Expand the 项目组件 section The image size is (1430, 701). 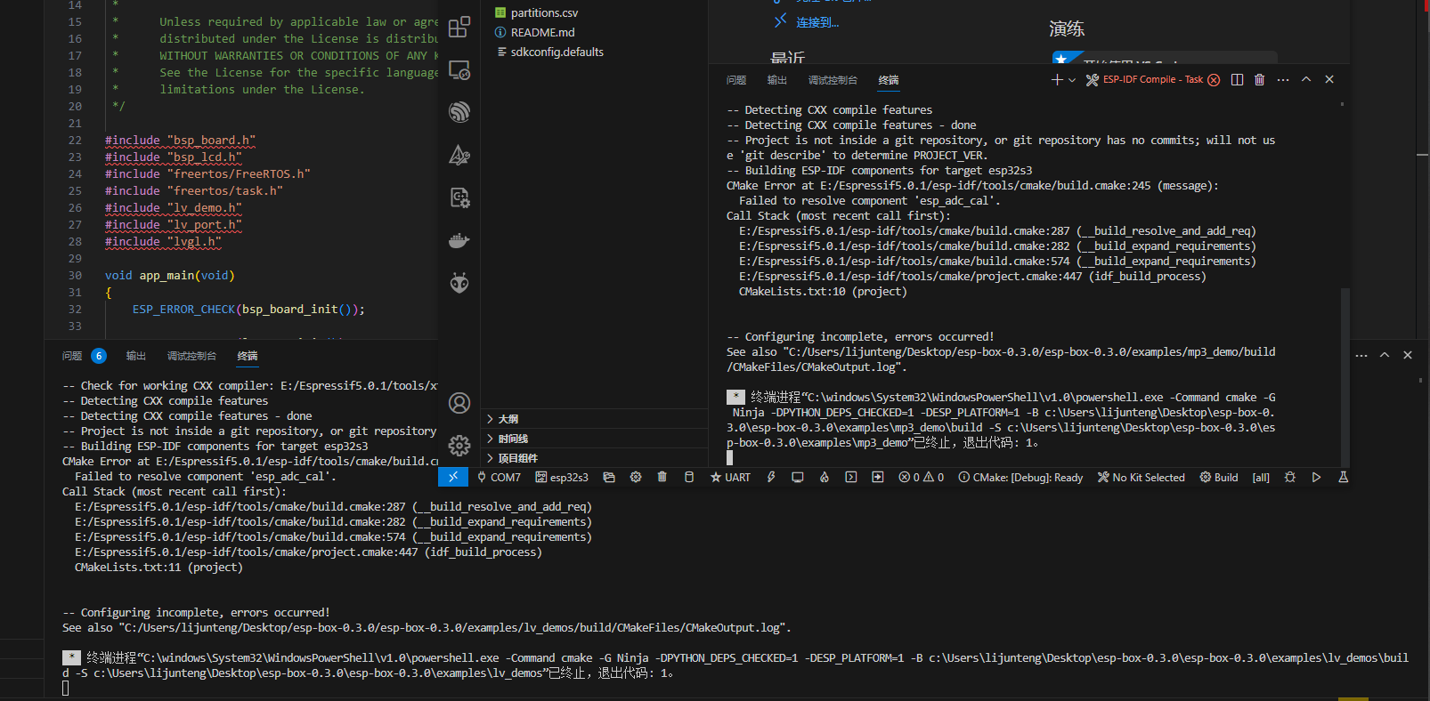pyautogui.click(x=594, y=458)
